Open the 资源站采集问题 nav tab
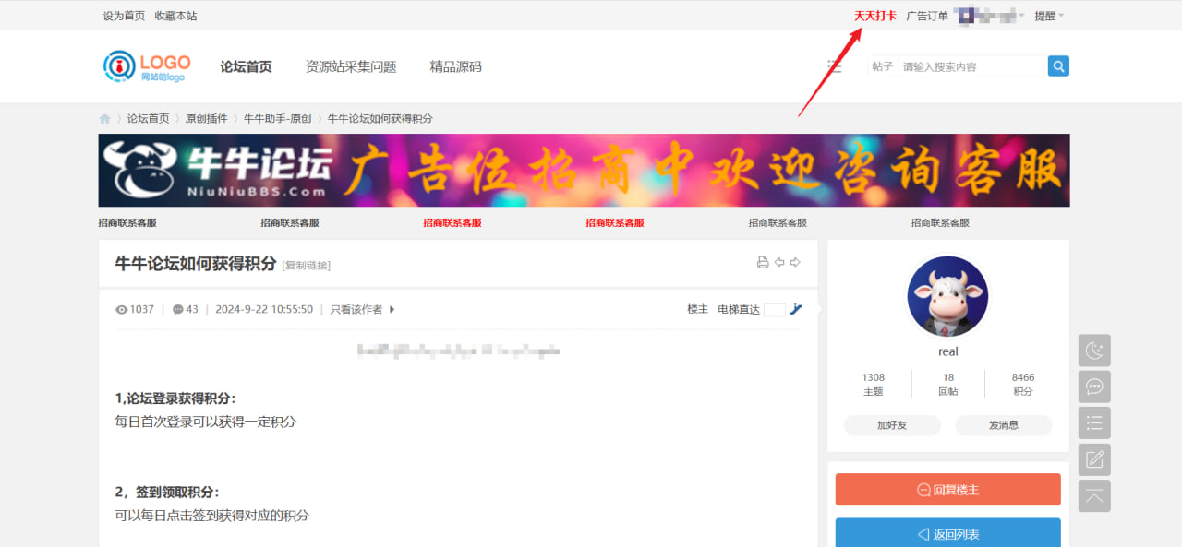The width and height of the screenshot is (1182, 547). point(351,66)
